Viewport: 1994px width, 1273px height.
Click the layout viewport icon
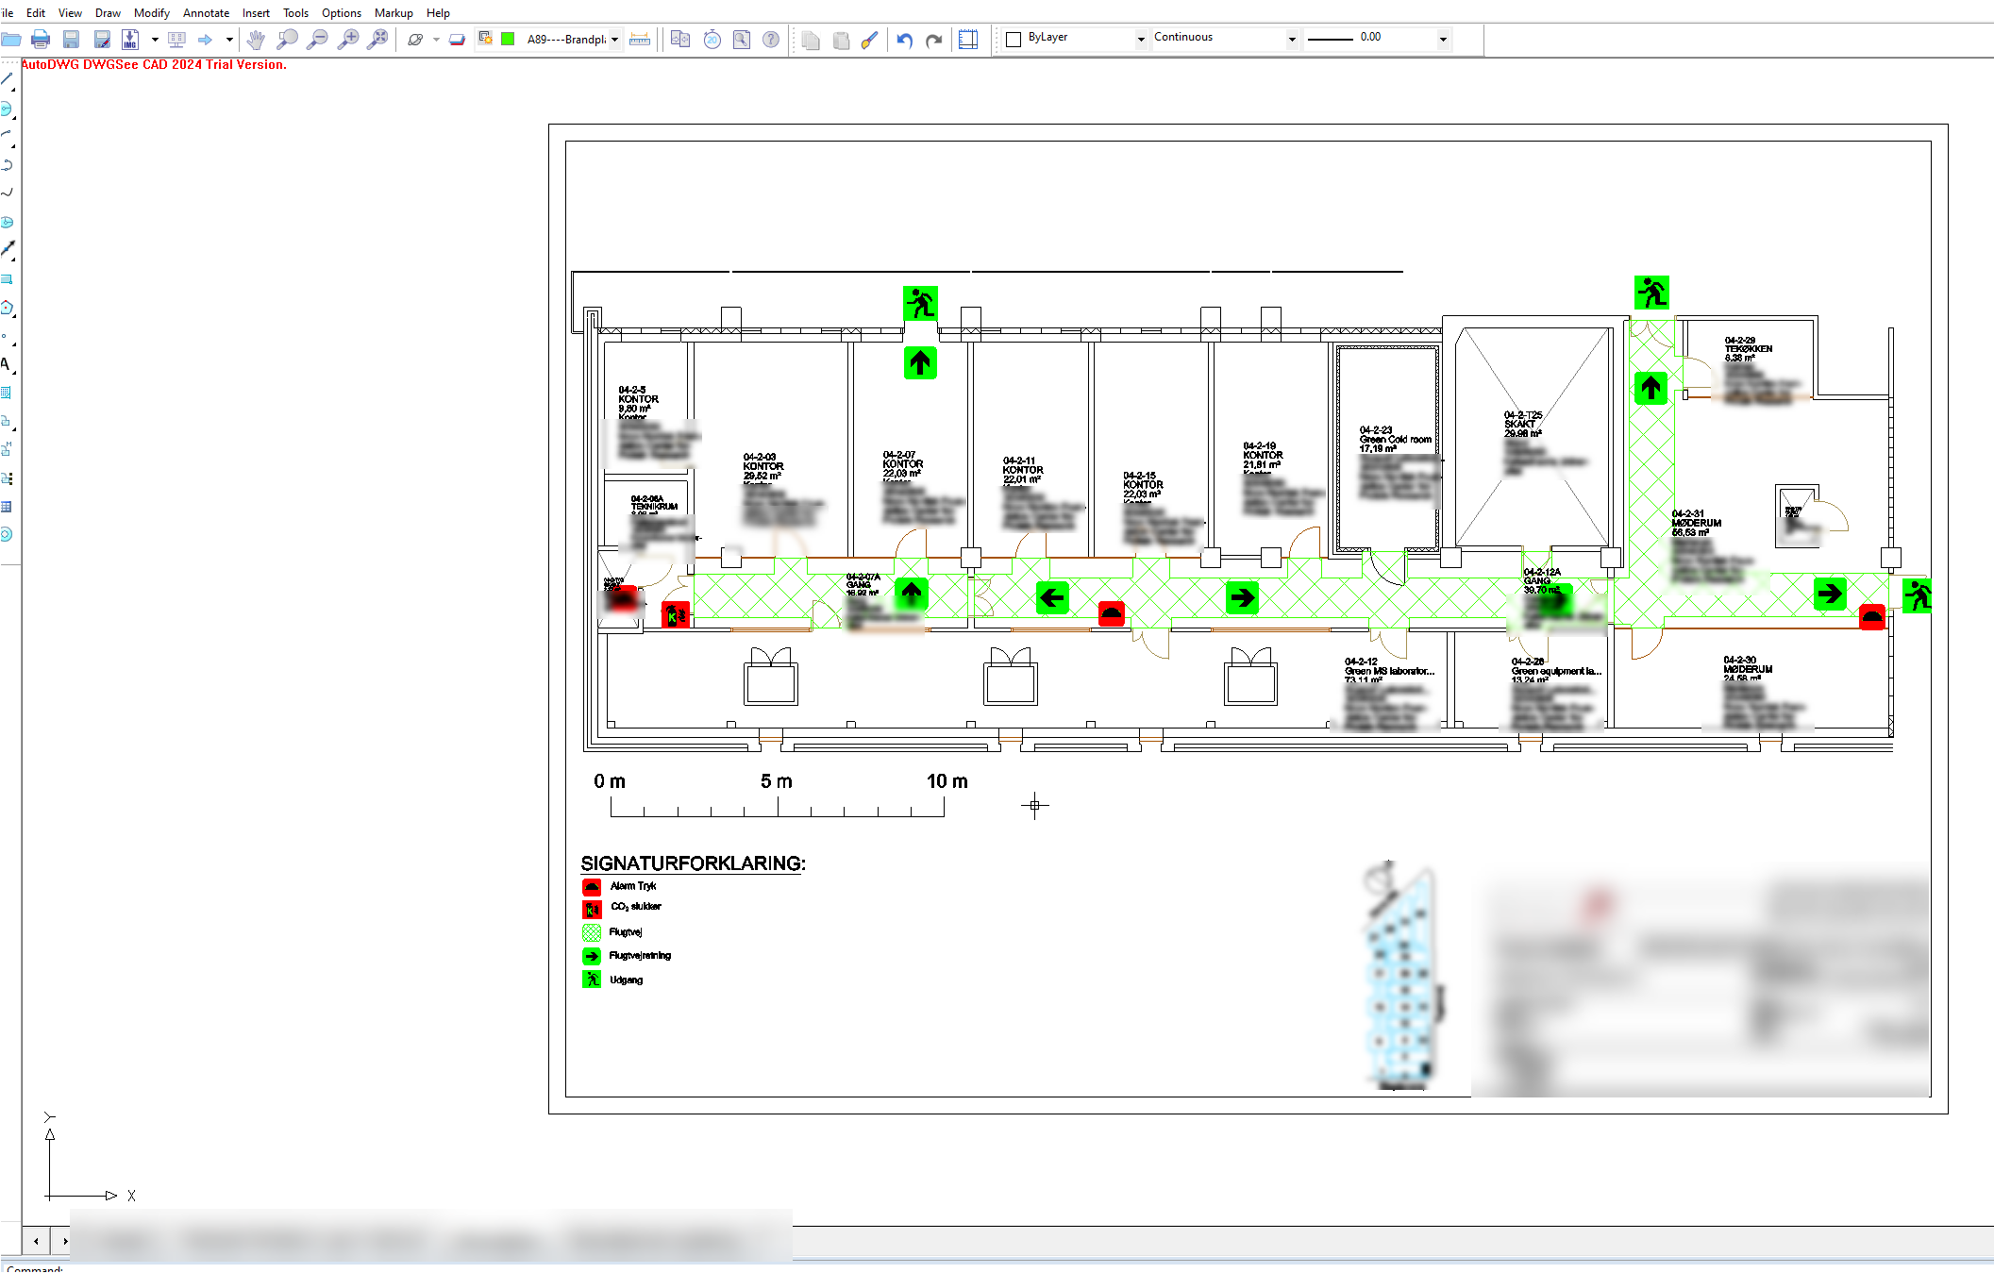[968, 40]
